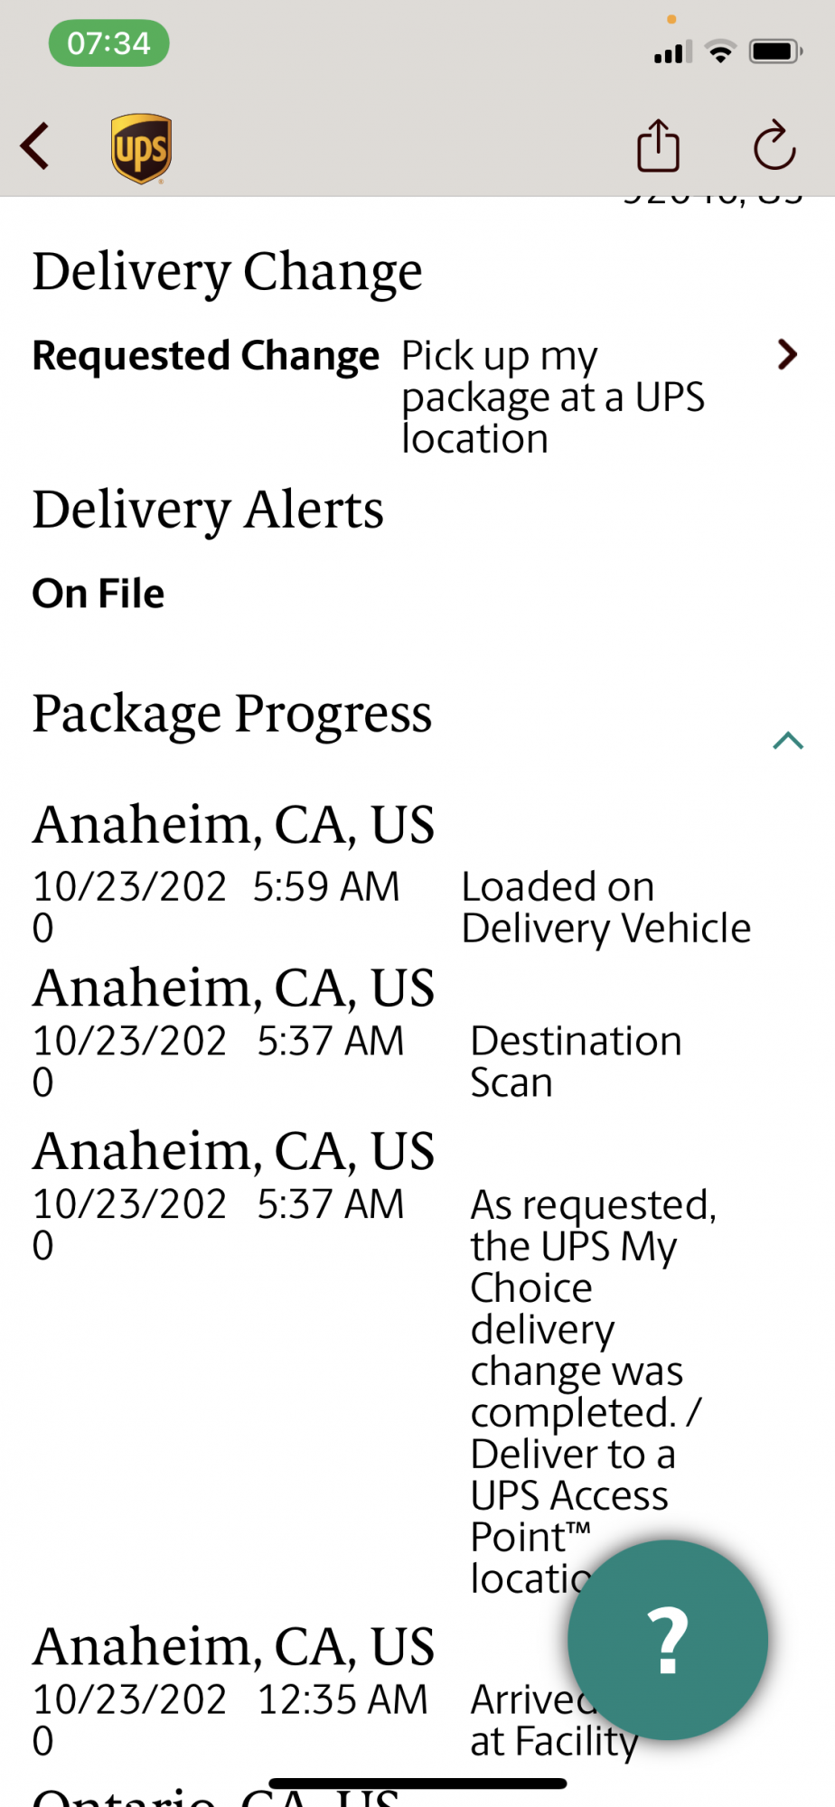Select the Destination Scan status entry

576,1062
